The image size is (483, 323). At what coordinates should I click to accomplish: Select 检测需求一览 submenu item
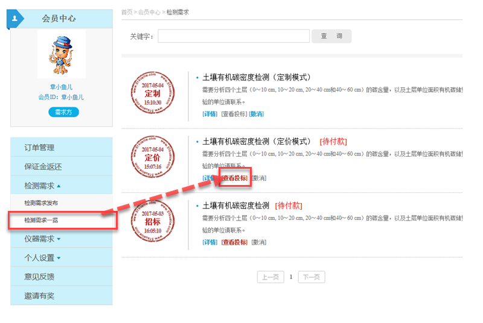coord(41,221)
